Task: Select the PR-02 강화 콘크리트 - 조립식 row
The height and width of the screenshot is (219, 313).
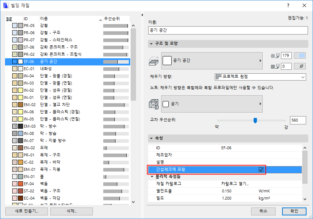Action: click(68, 54)
